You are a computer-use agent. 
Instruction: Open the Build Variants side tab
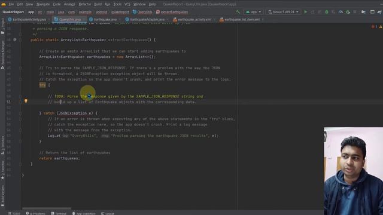(x=2, y=195)
